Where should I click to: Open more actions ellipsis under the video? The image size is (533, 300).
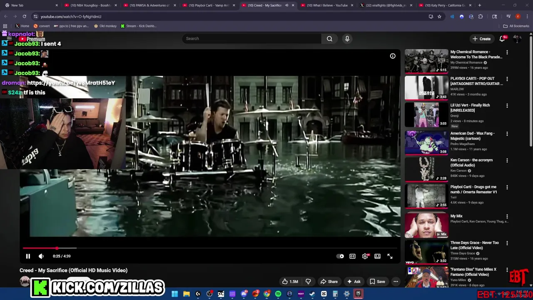(396, 282)
